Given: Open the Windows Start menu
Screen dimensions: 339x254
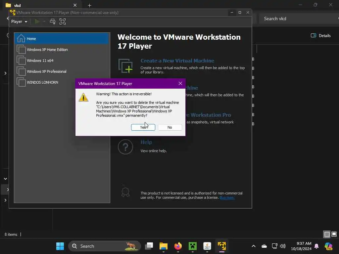Looking at the screenshot, I should pos(60,246).
